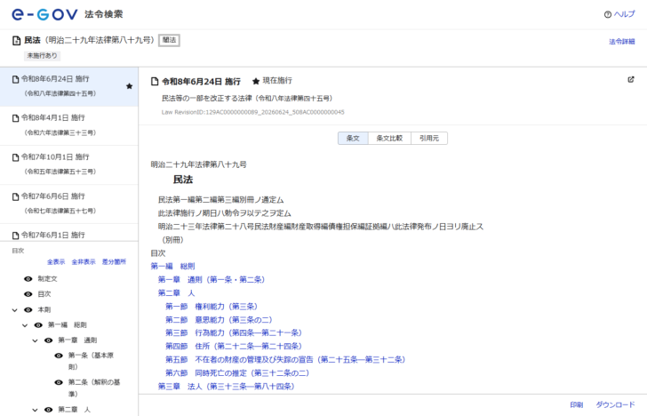Hide 第一章 通則 via eye icon
The width and height of the screenshot is (647, 416).
pyautogui.click(x=48, y=340)
